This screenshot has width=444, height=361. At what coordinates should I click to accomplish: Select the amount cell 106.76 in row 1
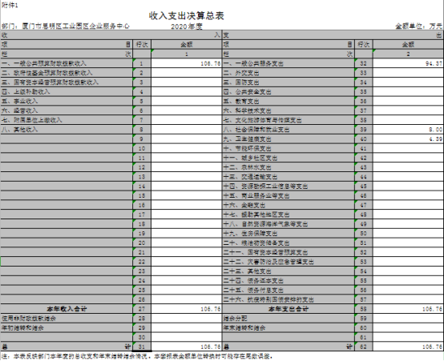point(186,63)
